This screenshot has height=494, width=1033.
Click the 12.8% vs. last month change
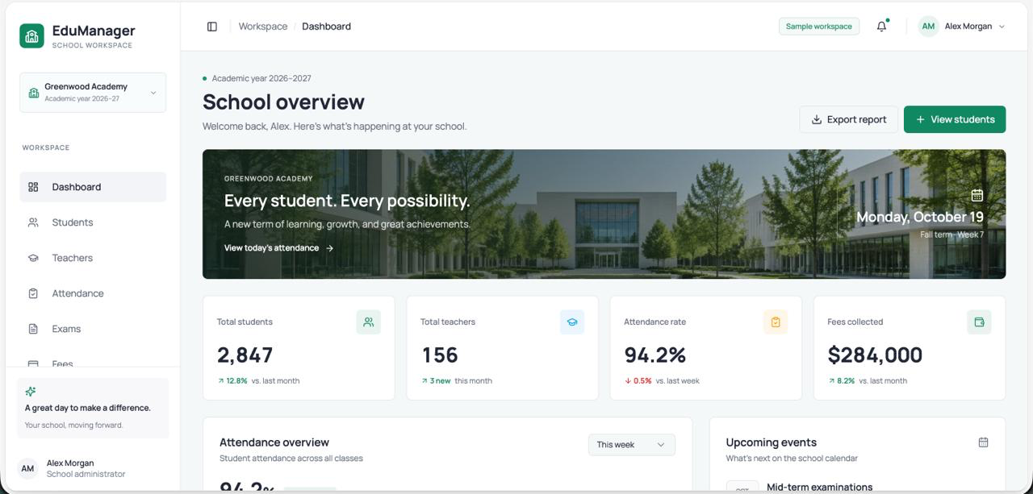tap(258, 381)
